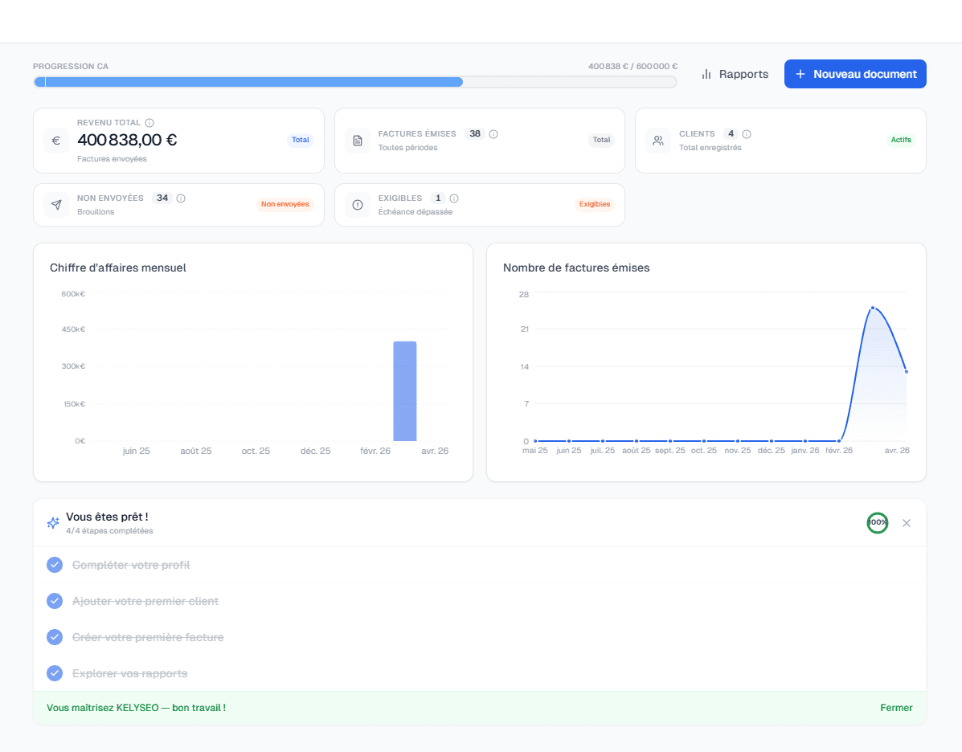Click the bar chart icon beside Rapports
The height and width of the screenshot is (752, 962).
click(x=706, y=73)
